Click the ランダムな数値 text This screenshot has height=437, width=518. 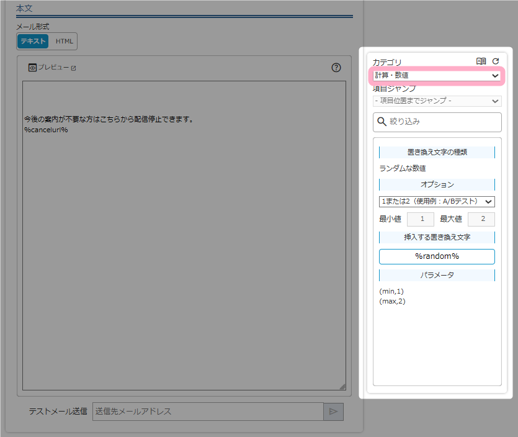403,168
